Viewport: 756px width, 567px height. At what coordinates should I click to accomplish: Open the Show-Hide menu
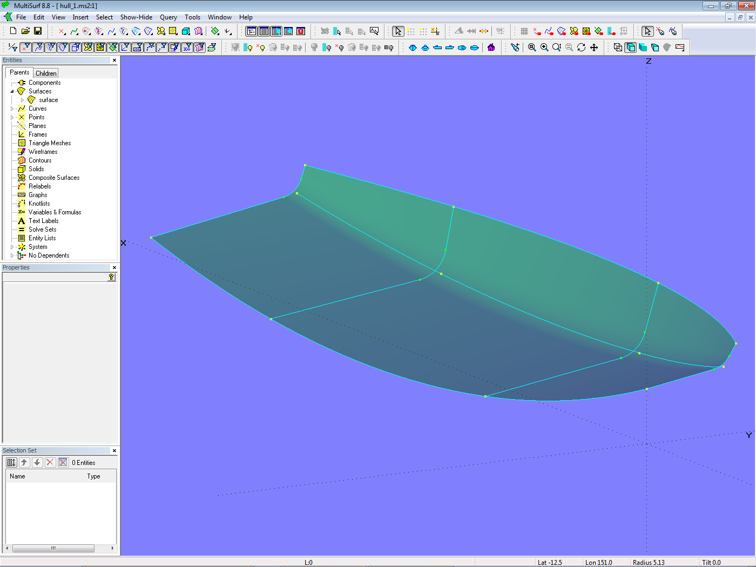[136, 17]
